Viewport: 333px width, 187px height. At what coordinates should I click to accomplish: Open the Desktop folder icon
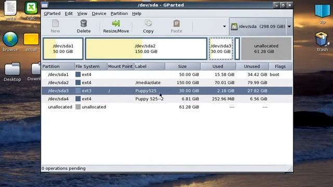(x=12, y=69)
